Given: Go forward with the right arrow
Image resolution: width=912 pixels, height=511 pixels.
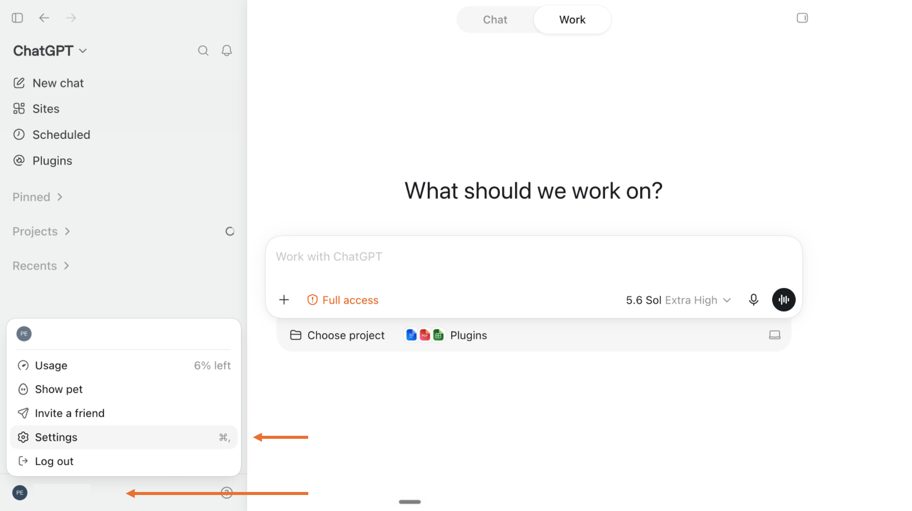Looking at the screenshot, I should tap(71, 18).
